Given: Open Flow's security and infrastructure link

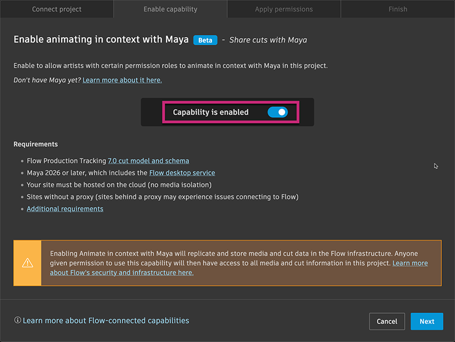Looking at the screenshot, I should click(x=122, y=272).
